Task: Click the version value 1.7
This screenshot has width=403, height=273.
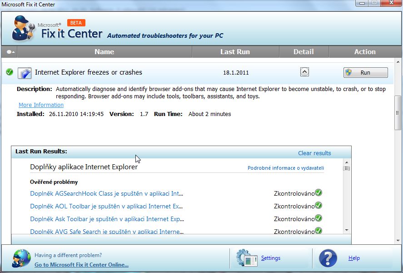Action: click(144, 114)
